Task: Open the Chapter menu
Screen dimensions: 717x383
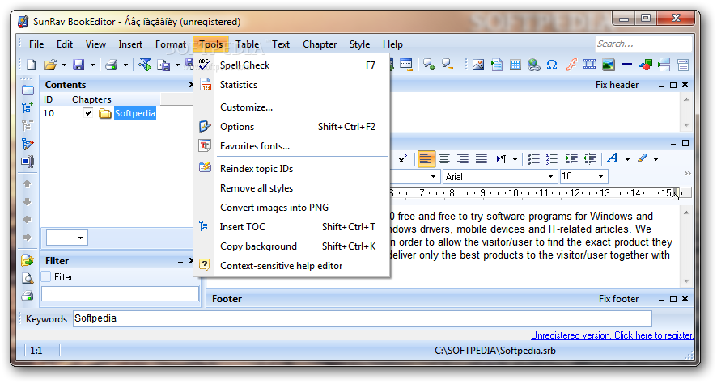Action: pos(320,44)
